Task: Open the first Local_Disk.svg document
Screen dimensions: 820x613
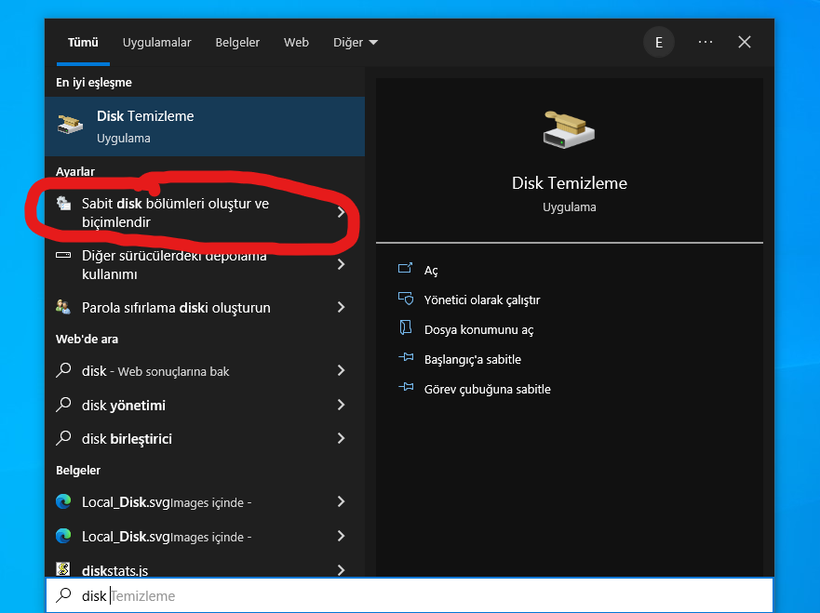Action: [205, 502]
